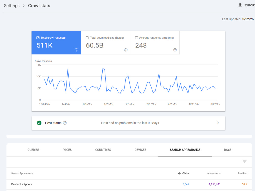
Task: Click the 3/22/26 chart axis label
Action: (215, 104)
